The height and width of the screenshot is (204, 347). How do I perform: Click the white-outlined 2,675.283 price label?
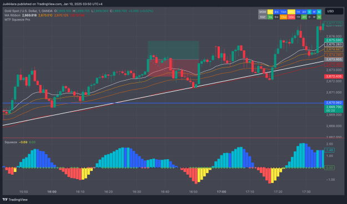pos(334,44)
